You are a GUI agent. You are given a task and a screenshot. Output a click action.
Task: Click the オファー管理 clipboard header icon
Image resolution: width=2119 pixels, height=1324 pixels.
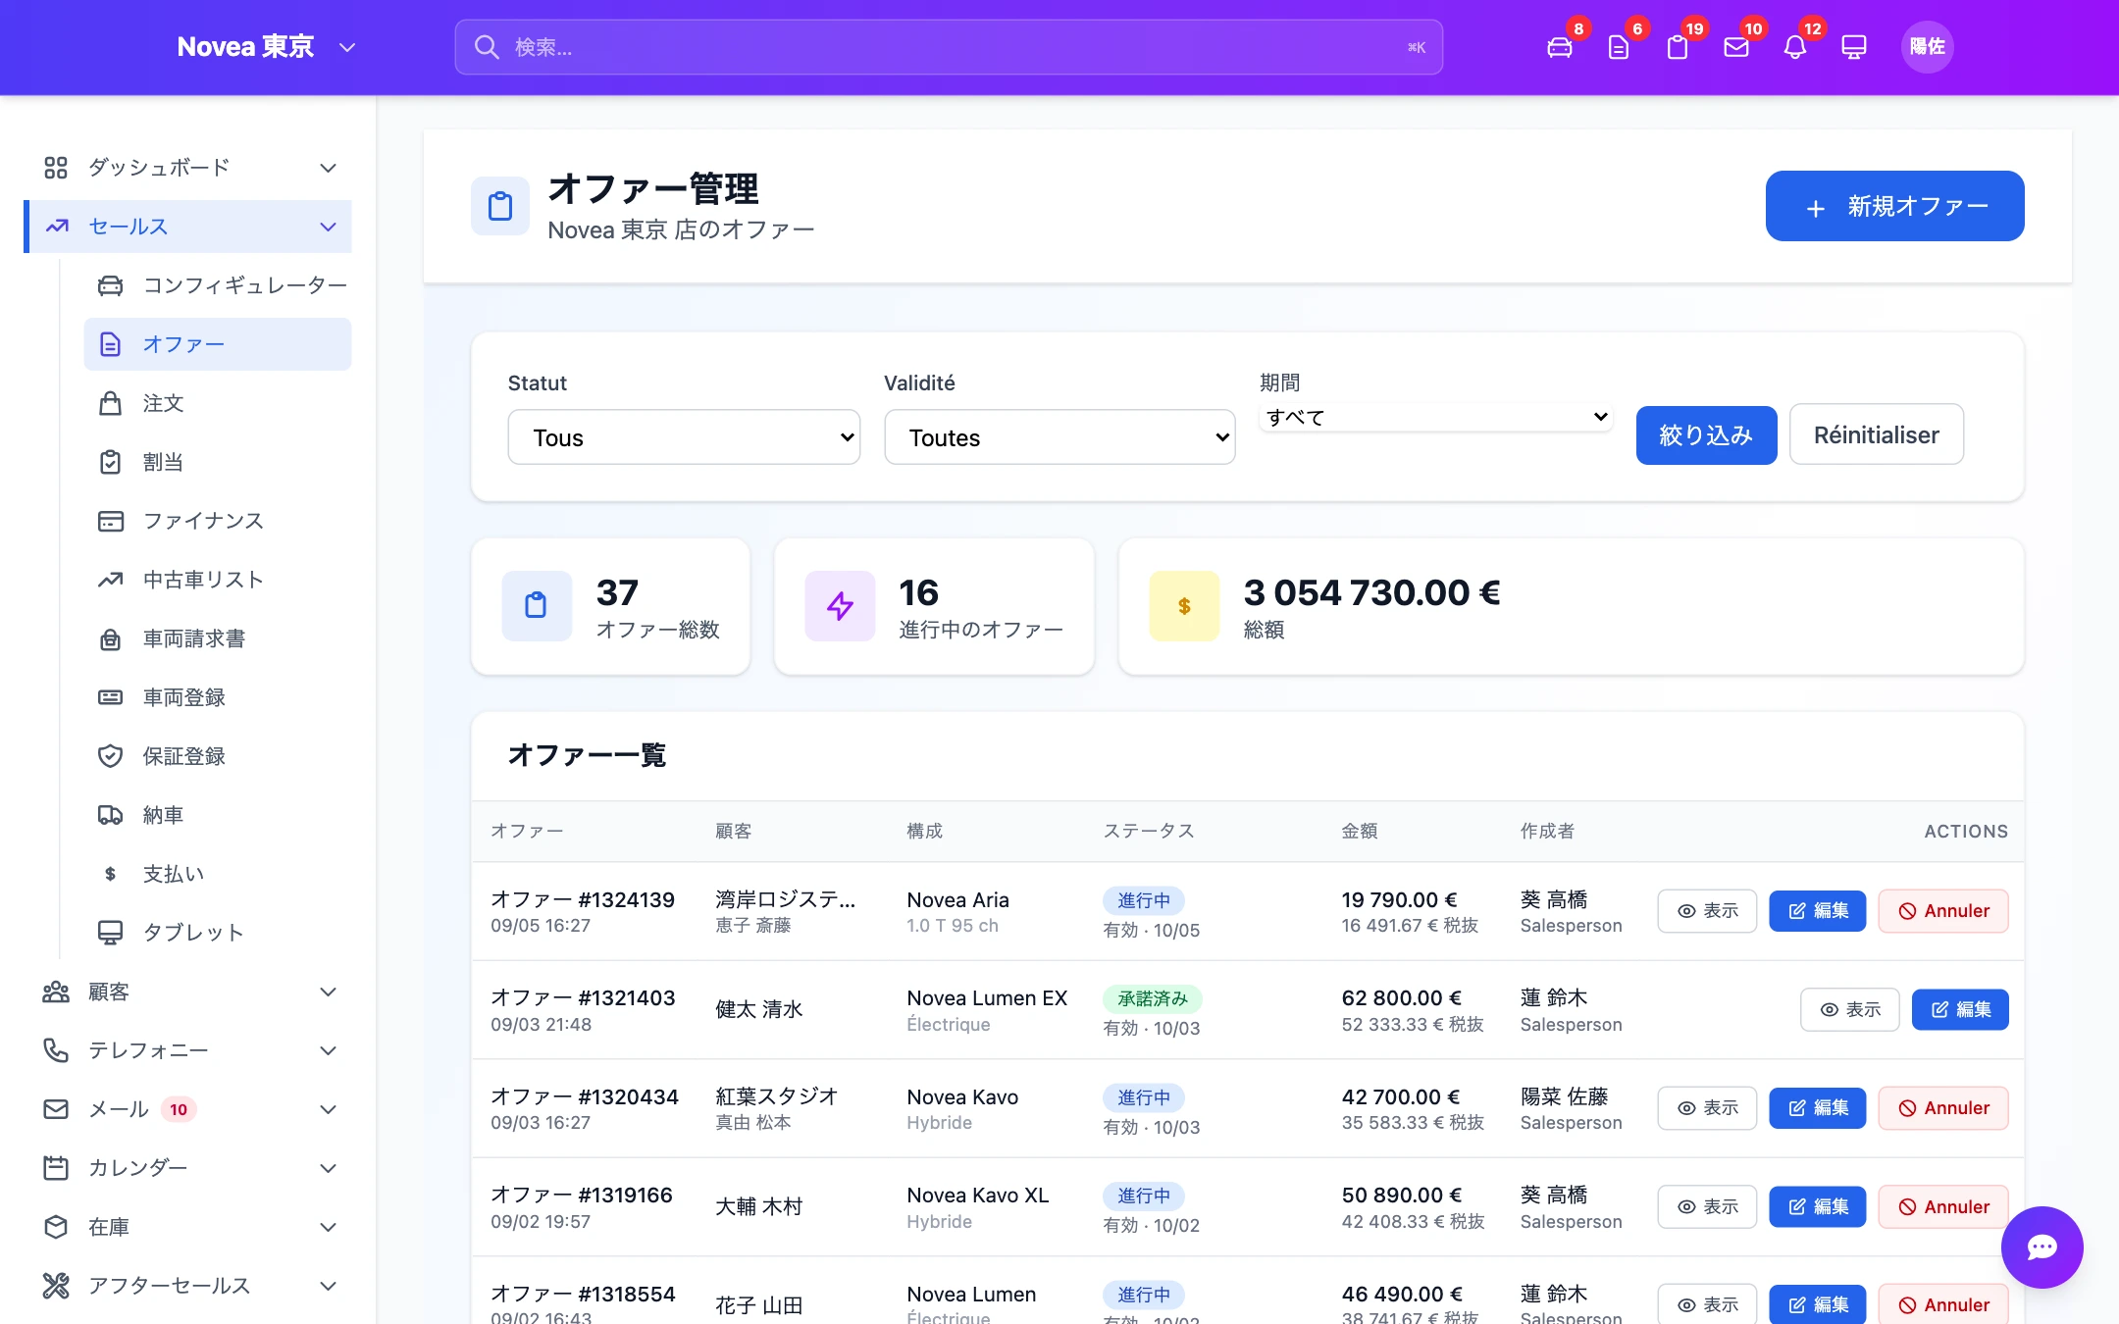(x=500, y=206)
